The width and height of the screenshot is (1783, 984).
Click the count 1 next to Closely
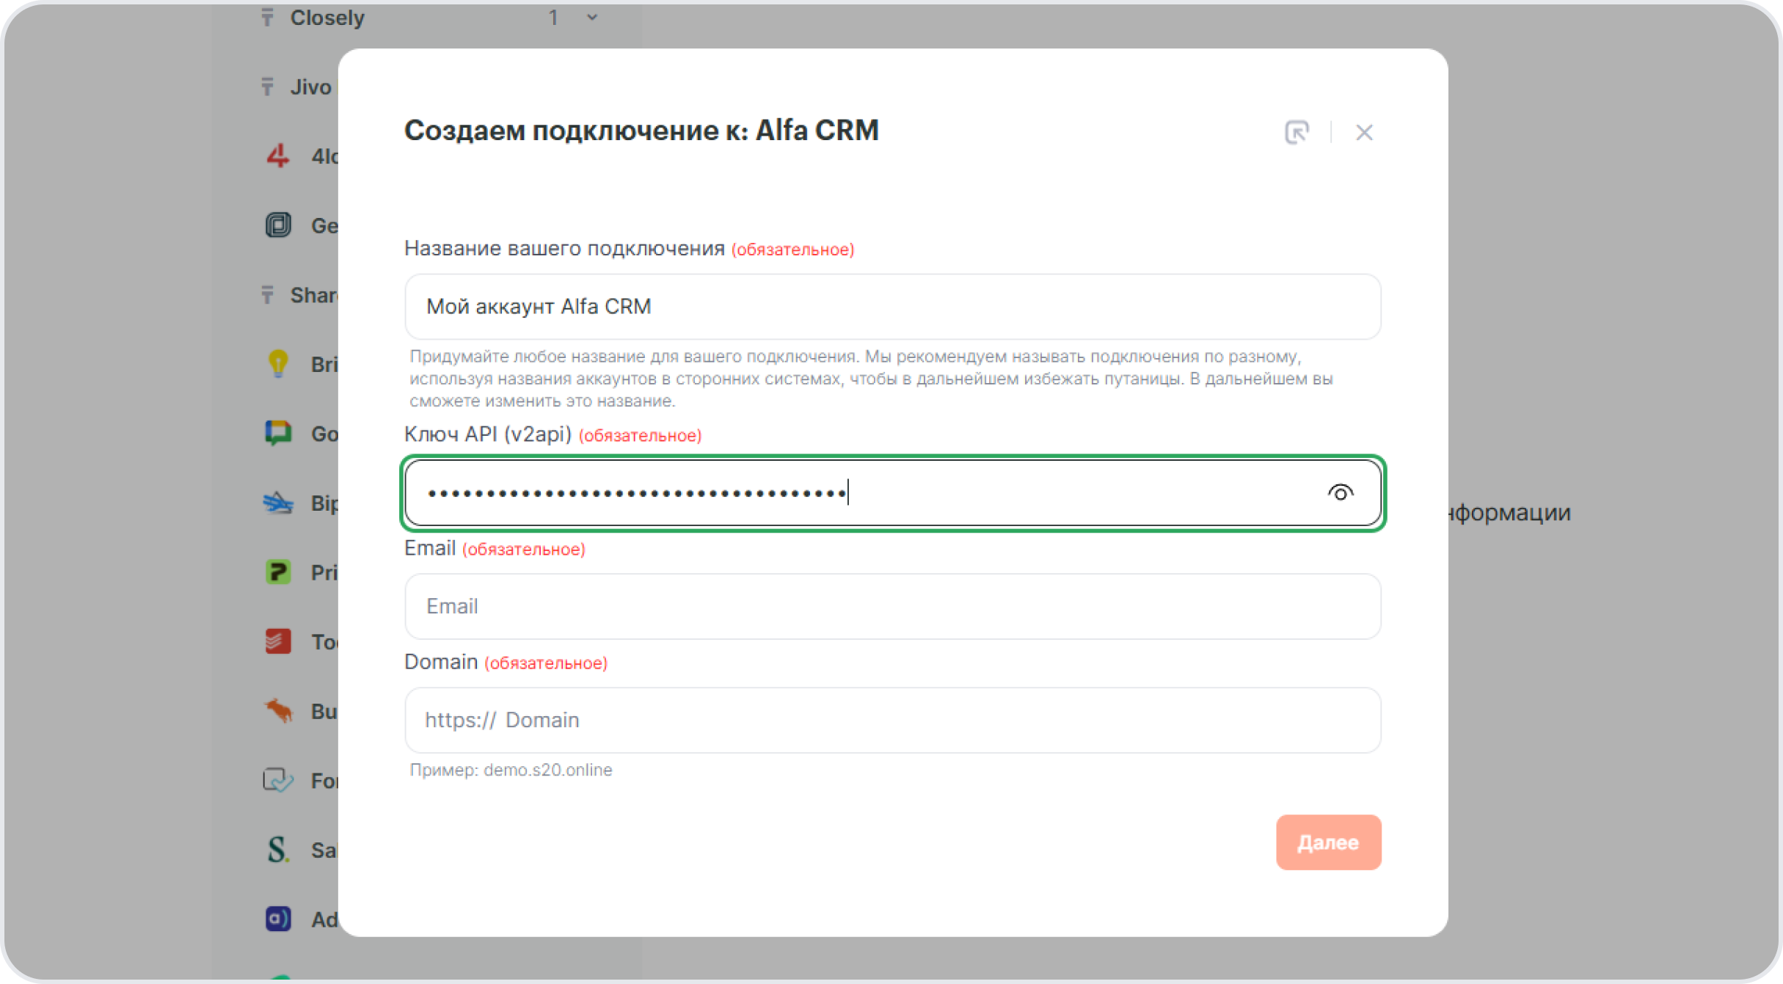553,17
